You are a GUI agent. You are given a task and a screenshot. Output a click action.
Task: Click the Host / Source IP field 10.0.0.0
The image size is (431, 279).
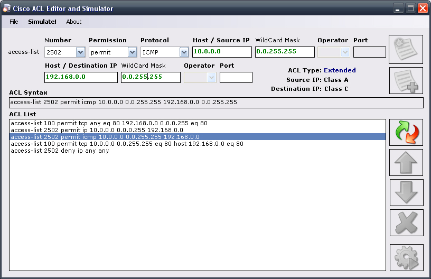[x=222, y=52]
